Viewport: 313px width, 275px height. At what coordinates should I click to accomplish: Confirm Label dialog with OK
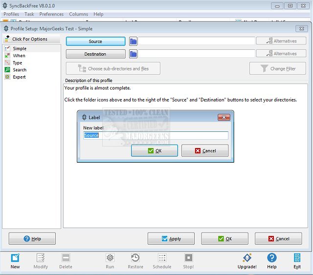coord(155,150)
